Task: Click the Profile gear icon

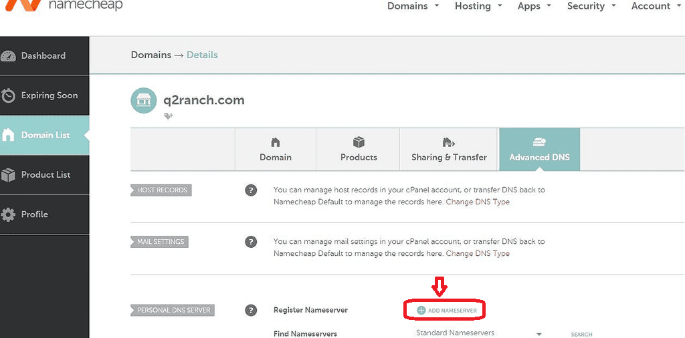Action: (8, 214)
